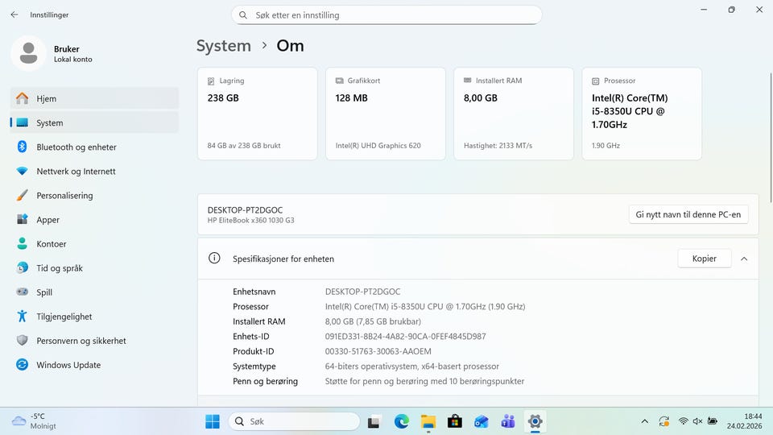This screenshot has width=773, height=435.
Task: Open Personvern og sikkerhet settings
Action: [81, 341]
